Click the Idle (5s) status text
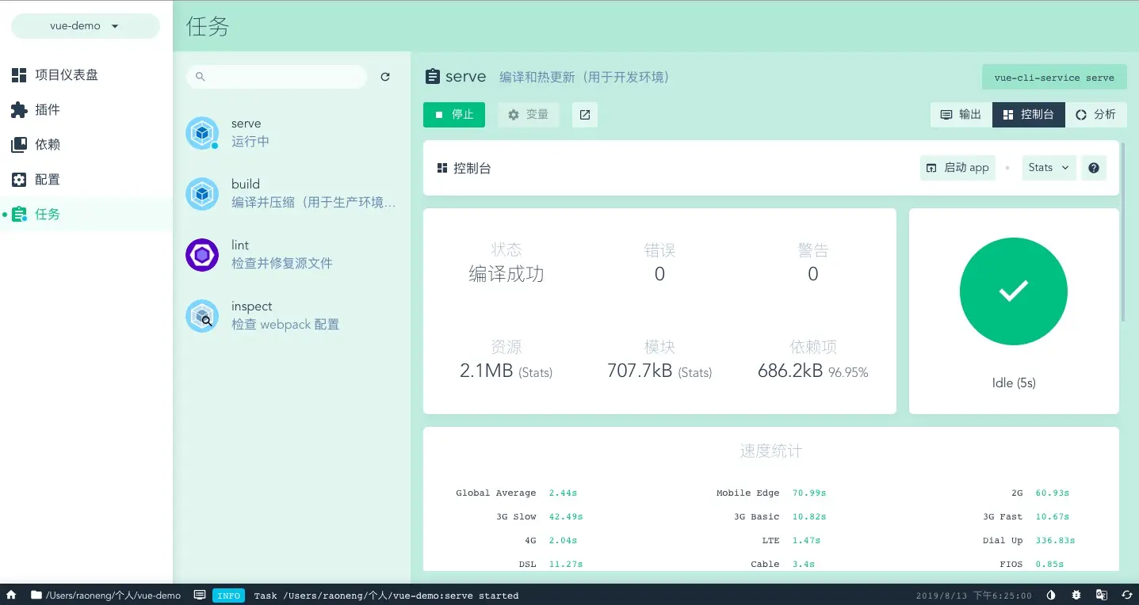This screenshot has width=1139, height=605. [x=1014, y=383]
